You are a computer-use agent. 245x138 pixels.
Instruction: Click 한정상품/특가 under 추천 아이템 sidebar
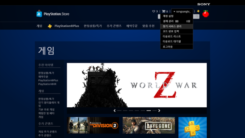46,73
